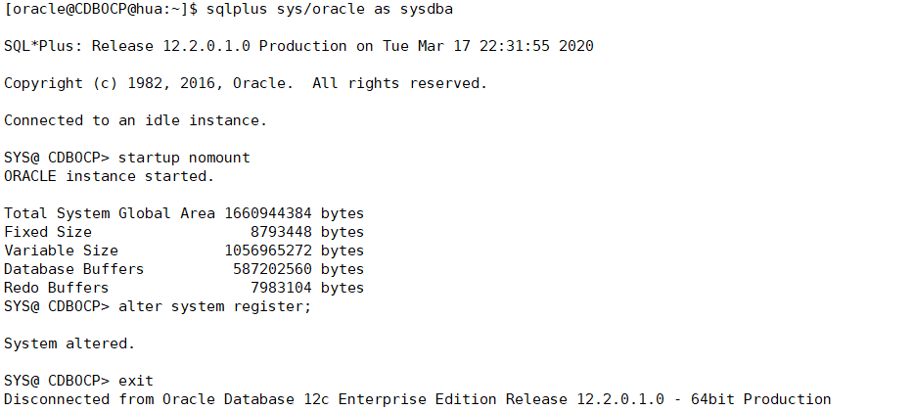Click the 'alter system register;' command
The height and width of the screenshot is (411, 914).
pos(214,306)
